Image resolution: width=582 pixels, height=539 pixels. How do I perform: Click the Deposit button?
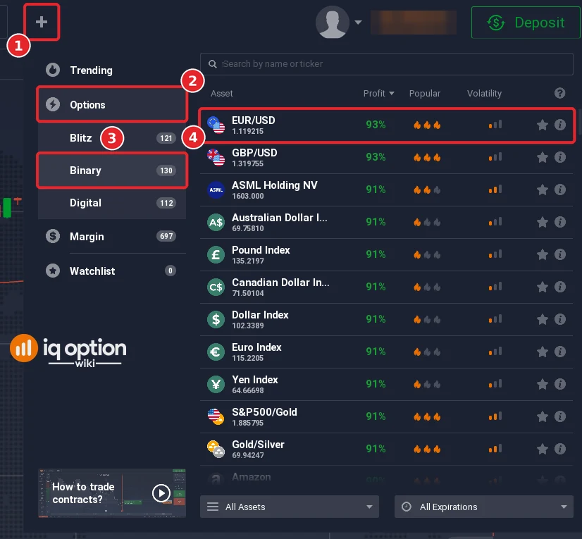[x=525, y=23]
